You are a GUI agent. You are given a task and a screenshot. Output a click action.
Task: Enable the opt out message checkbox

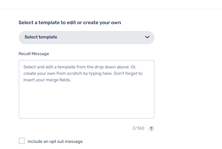pos(22,141)
